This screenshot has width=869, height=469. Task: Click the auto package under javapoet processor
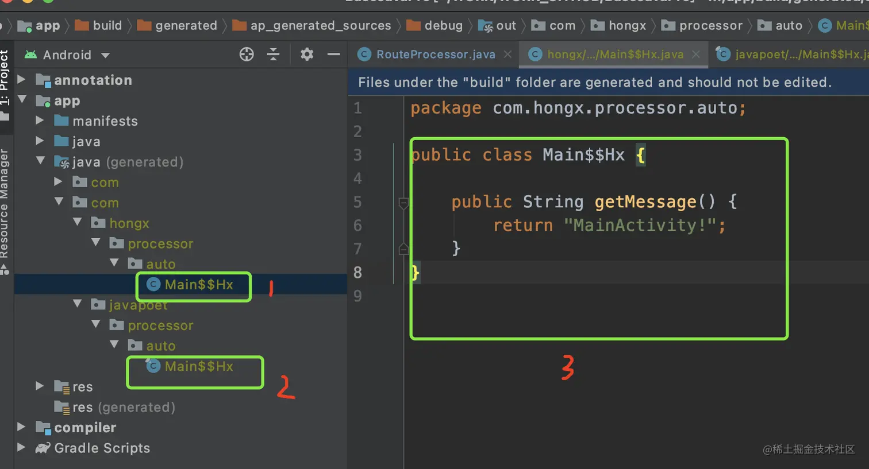click(x=160, y=346)
